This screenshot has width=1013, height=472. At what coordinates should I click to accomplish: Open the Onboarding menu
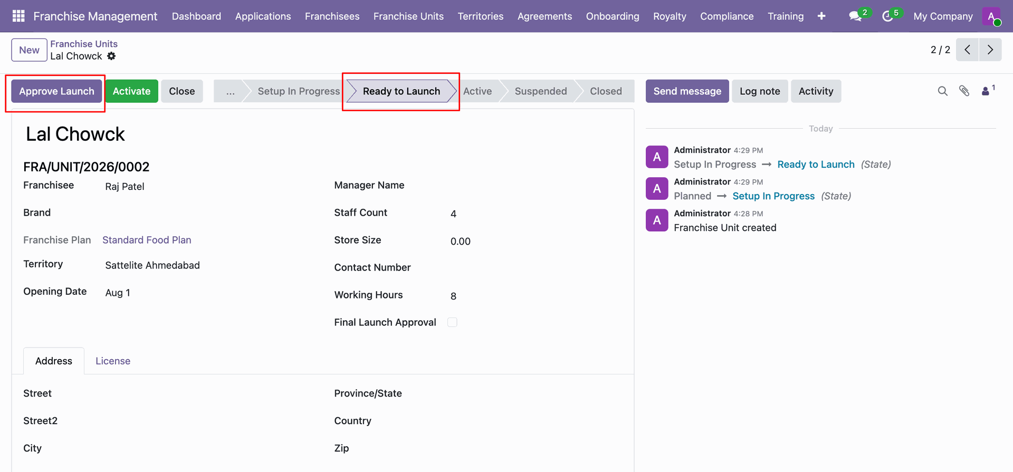(x=612, y=16)
